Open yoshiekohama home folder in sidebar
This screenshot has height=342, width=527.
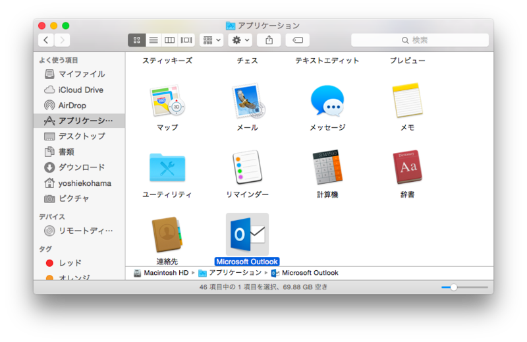[x=79, y=183]
